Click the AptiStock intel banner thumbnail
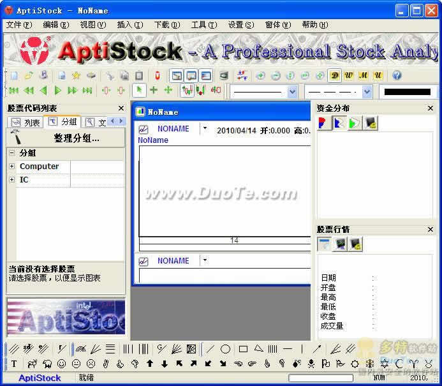The width and height of the screenshot is (442, 386). [x=66, y=317]
